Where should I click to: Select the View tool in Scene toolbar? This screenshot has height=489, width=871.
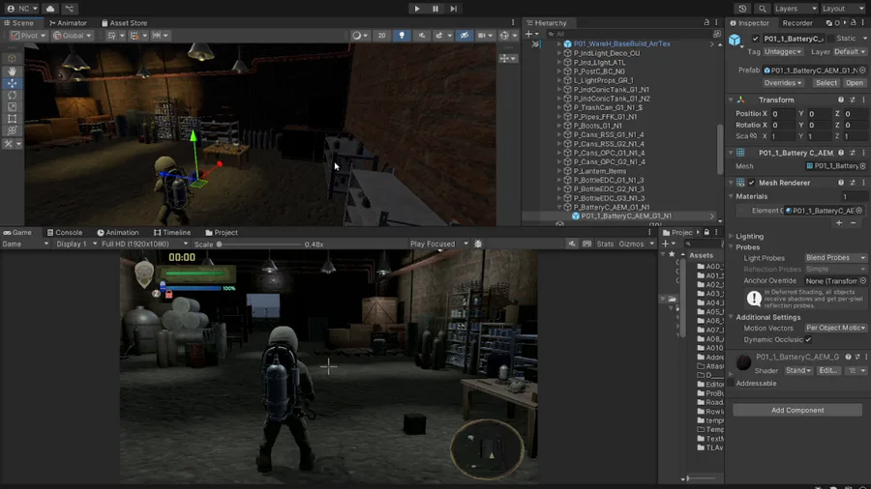click(12, 71)
